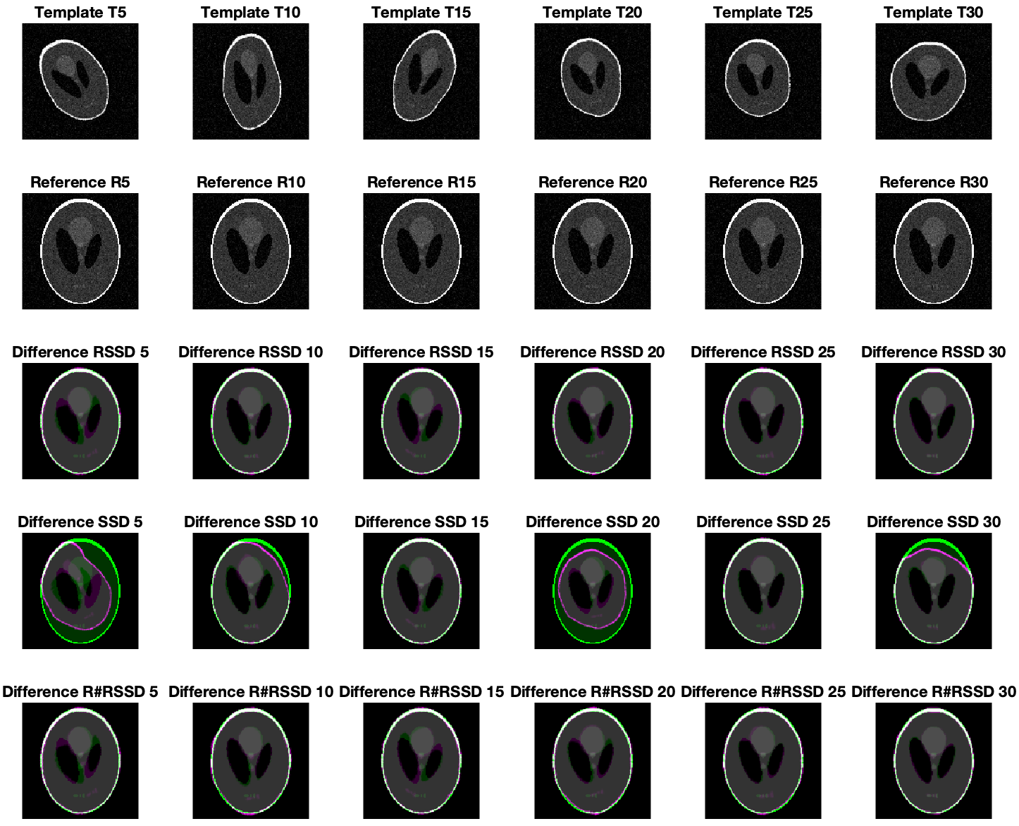Click the "Reference R5" title text
The image size is (1019, 826).
pyautogui.click(x=80, y=183)
